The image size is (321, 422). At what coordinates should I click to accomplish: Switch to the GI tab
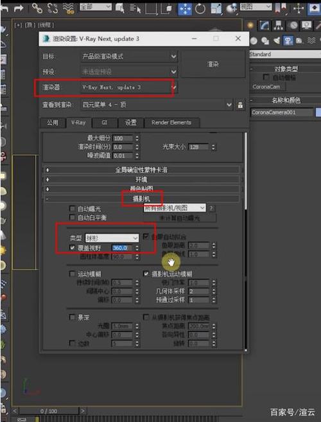(x=105, y=123)
